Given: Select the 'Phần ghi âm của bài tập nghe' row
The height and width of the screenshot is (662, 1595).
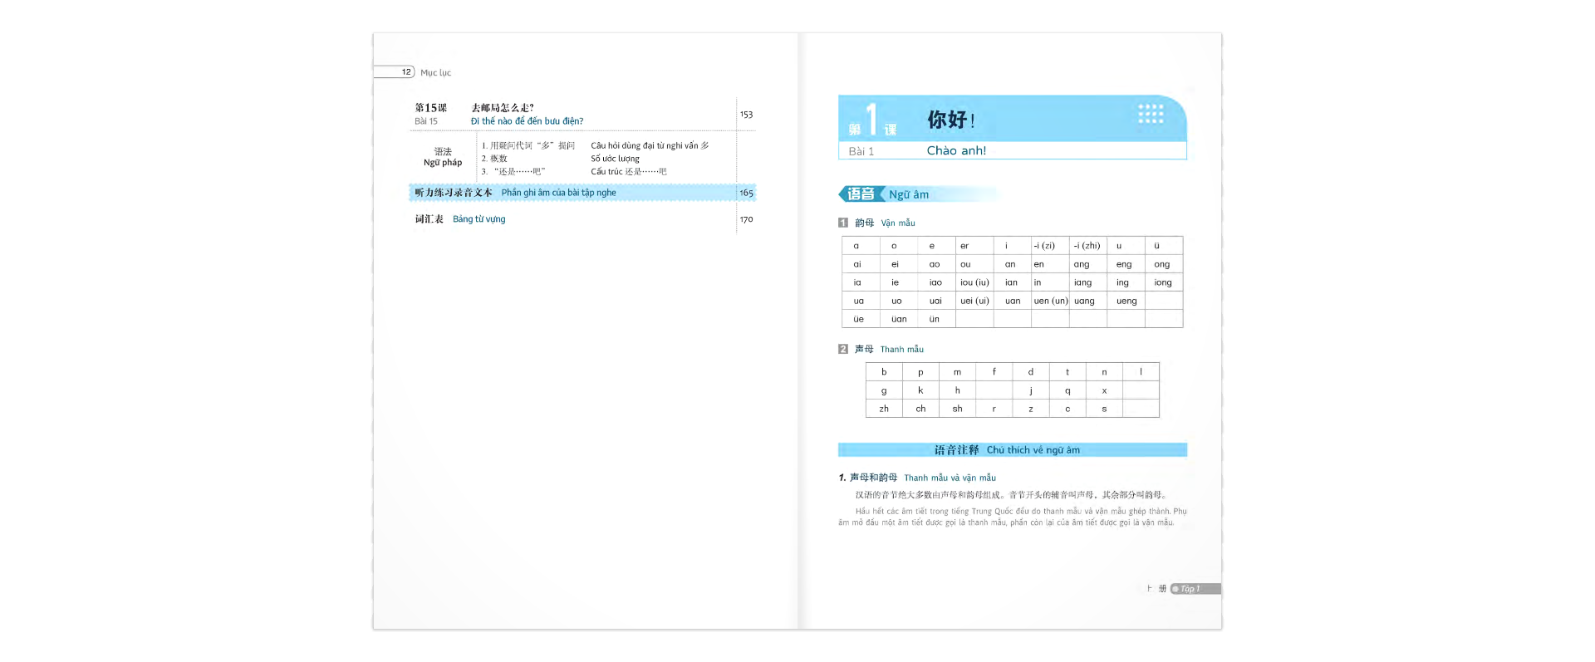Looking at the screenshot, I should [x=558, y=193].
